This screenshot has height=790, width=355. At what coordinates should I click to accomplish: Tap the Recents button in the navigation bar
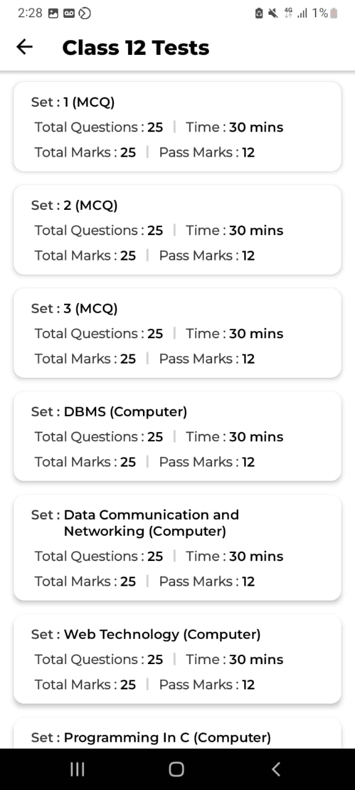(76, 769)
